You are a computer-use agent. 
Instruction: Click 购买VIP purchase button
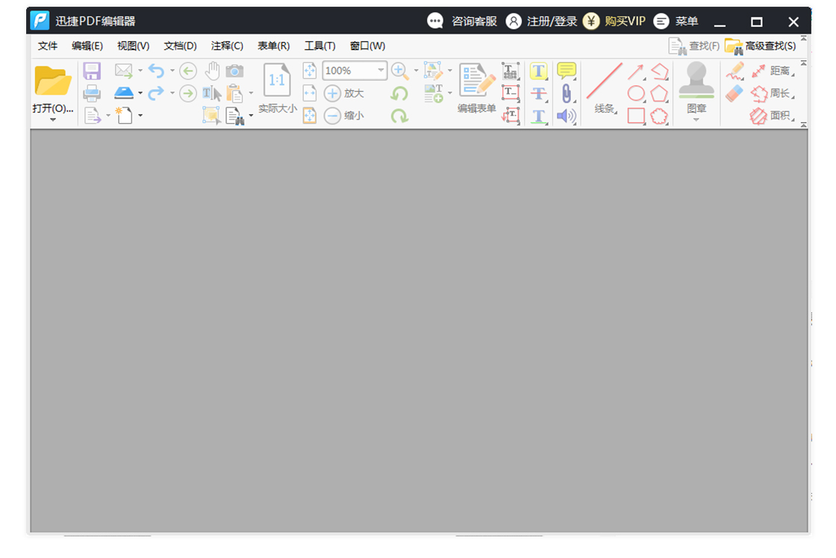tap(614, 22)
